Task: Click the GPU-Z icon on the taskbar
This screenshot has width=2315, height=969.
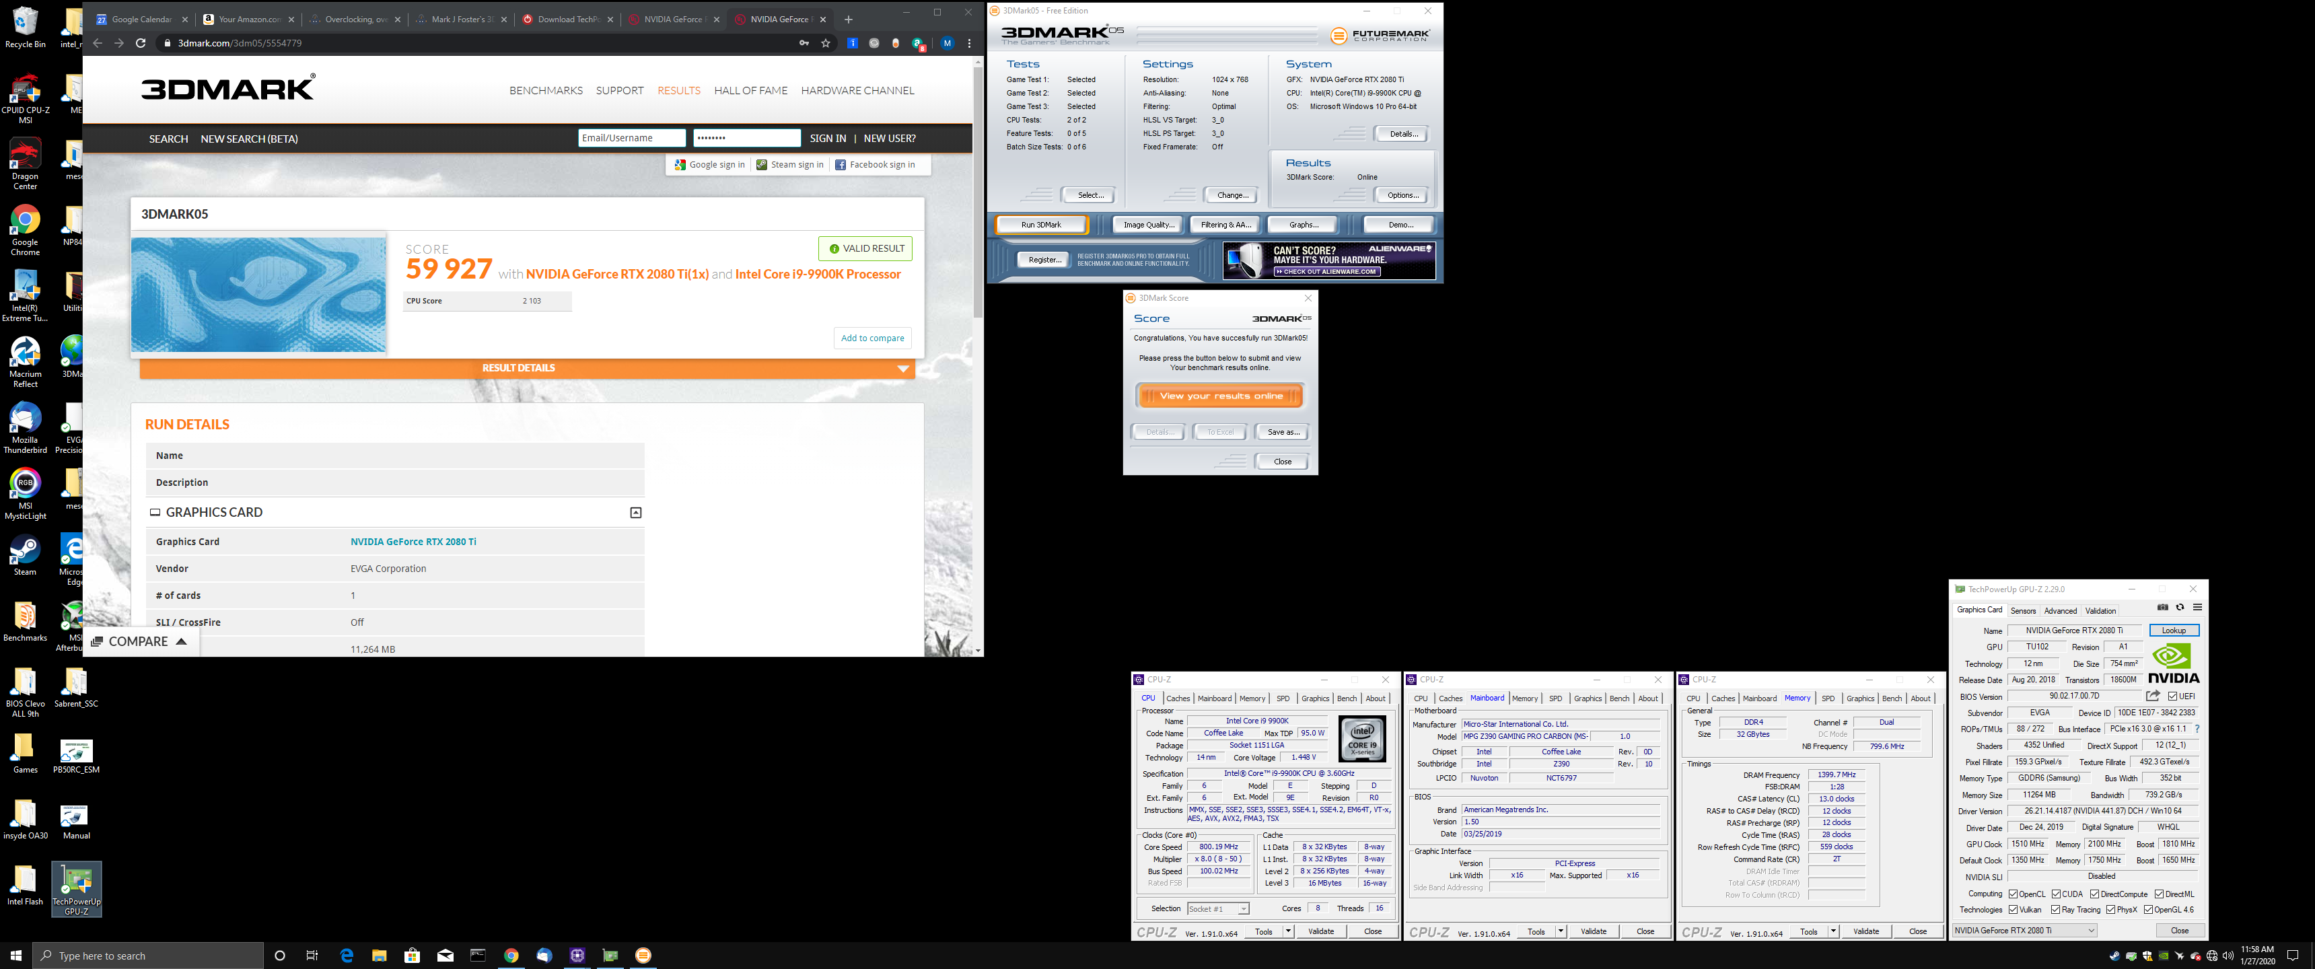Action: pos(610,956)
